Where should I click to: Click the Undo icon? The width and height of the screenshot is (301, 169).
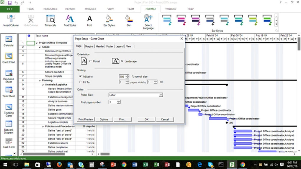(16, 3)
